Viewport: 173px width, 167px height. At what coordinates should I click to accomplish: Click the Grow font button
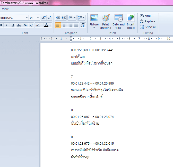pyautogui.click(x=44, y=18)
